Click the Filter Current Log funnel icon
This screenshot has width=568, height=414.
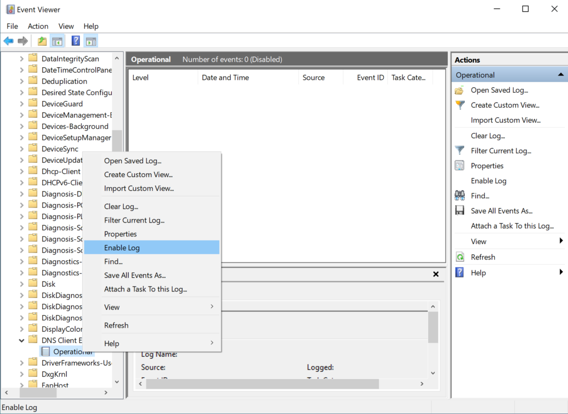[x=460, y=150]
